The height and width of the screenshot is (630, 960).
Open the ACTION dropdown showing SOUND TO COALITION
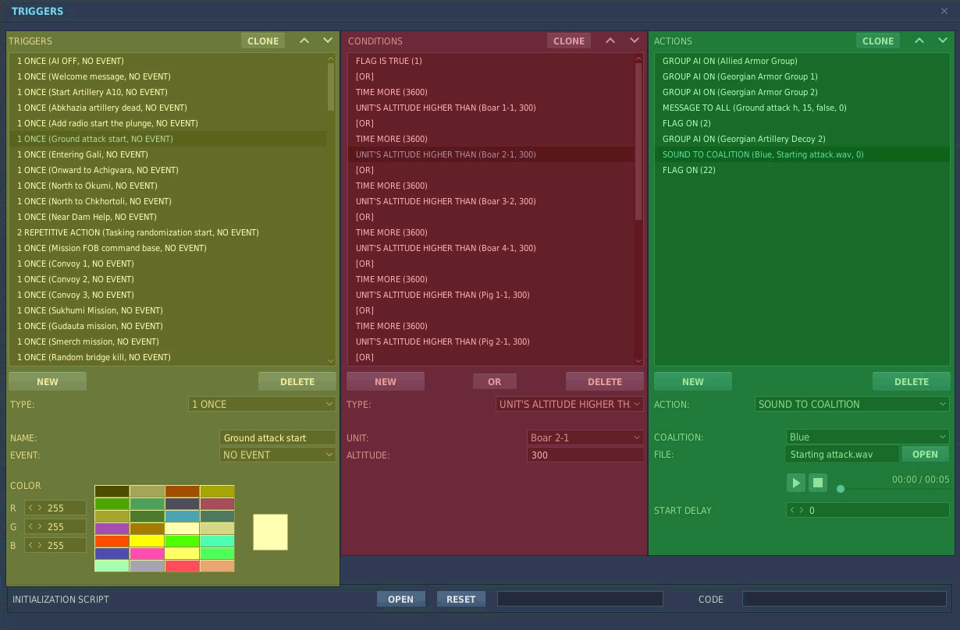tap(852, 404)
